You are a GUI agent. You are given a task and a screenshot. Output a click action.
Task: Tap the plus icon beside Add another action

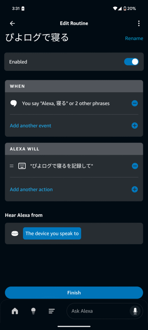[135, 189]
